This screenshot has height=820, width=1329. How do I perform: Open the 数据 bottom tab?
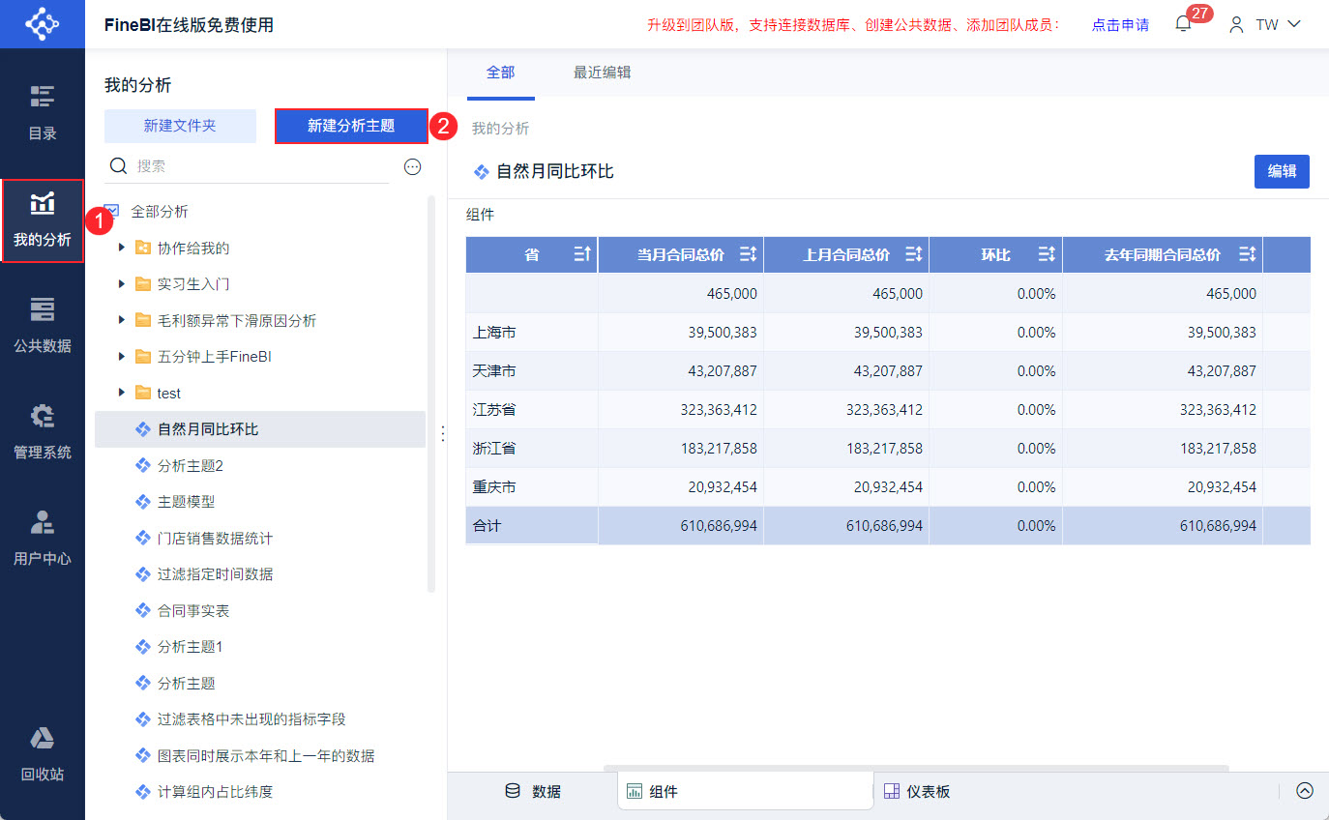pyautogui.click(x=533, y=791)
